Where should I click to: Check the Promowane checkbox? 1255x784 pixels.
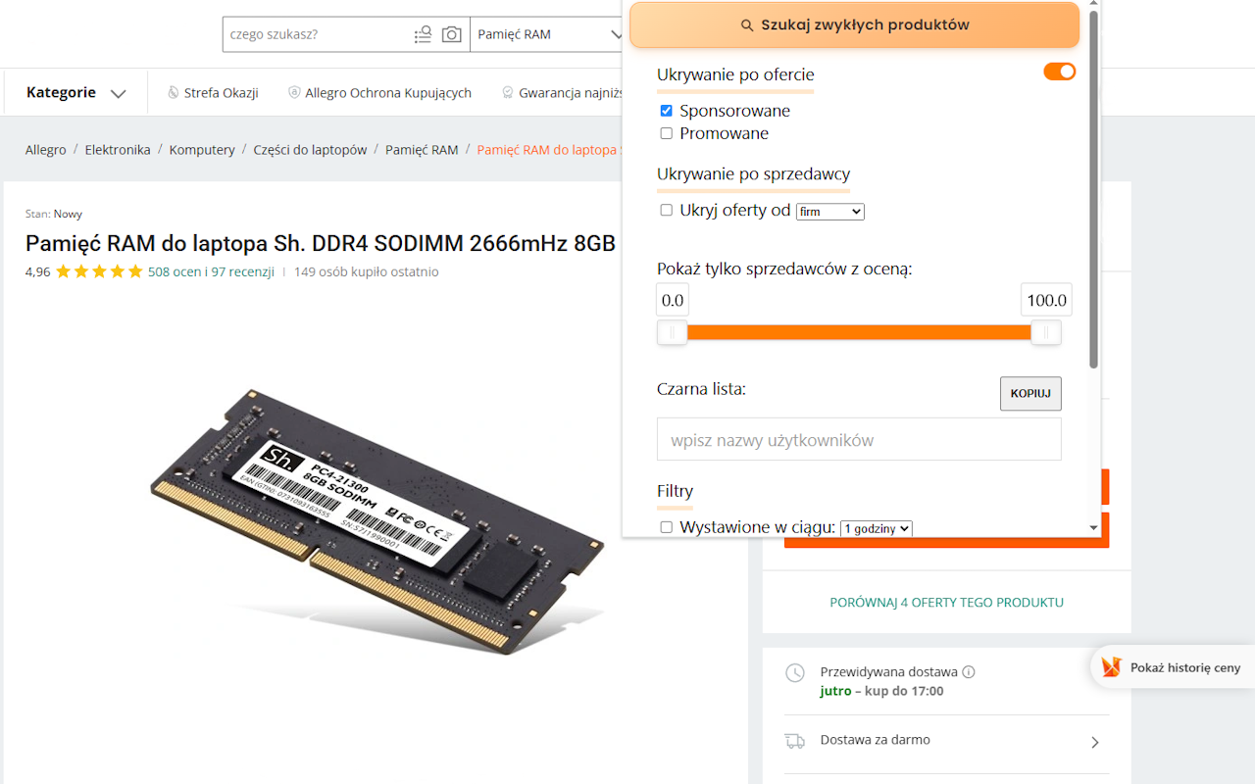667,133
